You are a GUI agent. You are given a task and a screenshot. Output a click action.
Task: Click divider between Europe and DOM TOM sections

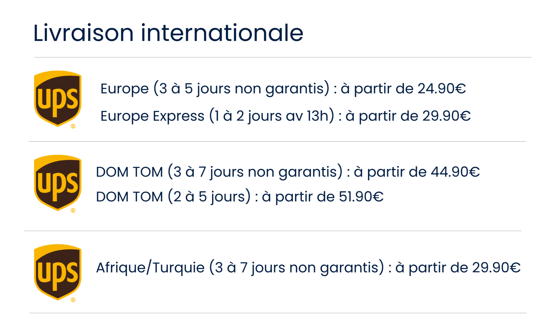(x=277, y=141)
